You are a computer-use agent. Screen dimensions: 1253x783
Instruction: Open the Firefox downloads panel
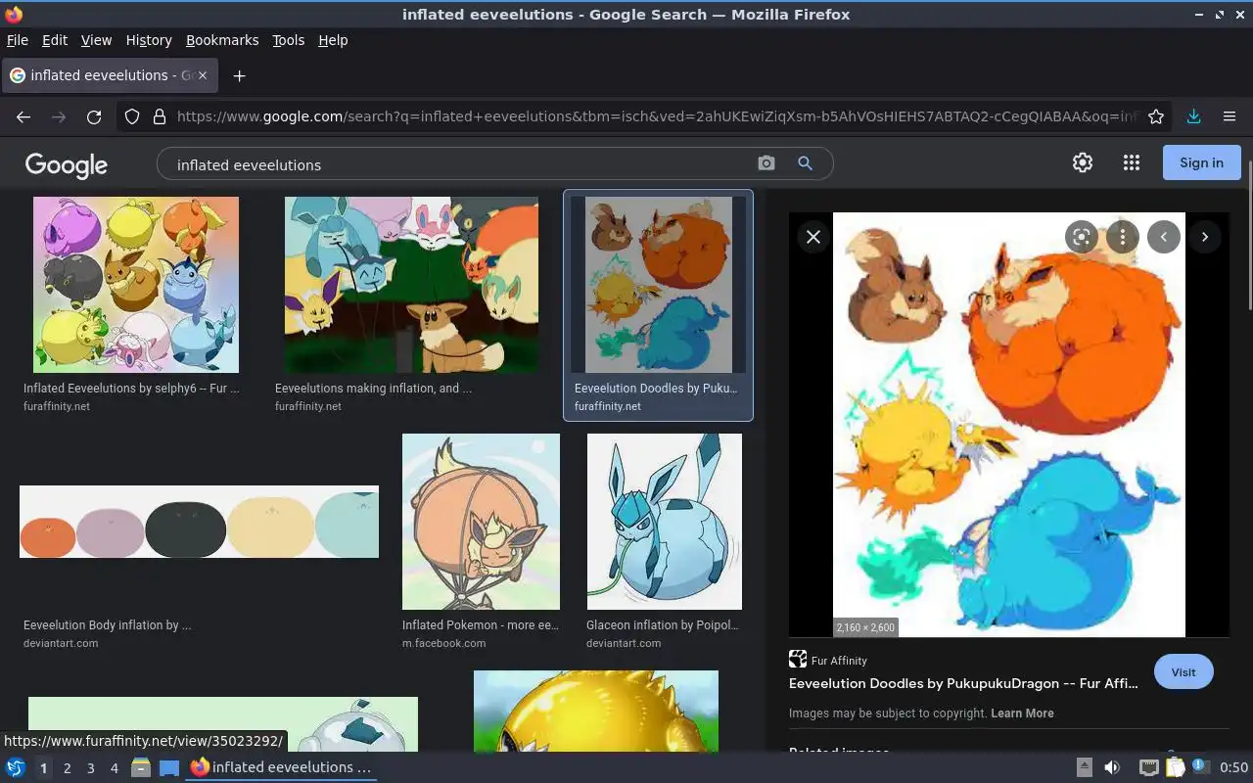[x=1194, y=116]
